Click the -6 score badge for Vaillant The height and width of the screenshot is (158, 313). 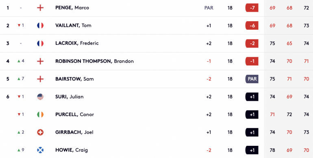(x=252, y=26)
